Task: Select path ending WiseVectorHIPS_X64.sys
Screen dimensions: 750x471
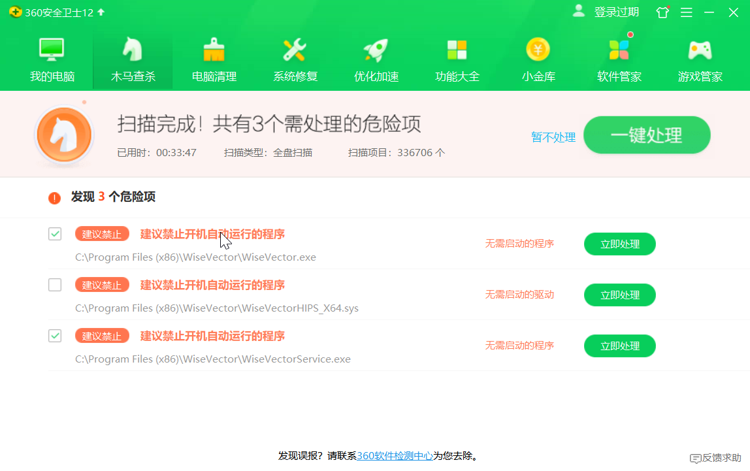Action: (217, 308)
